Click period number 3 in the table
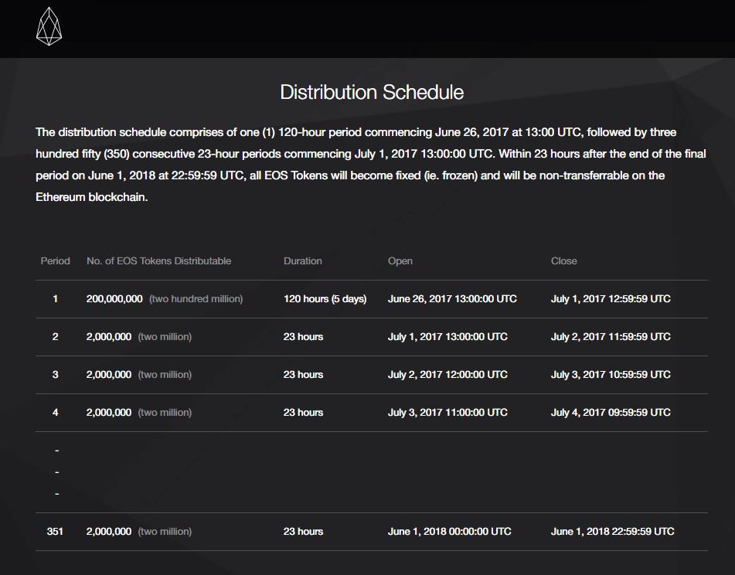The image size is (735, 575). pos(55,375)
